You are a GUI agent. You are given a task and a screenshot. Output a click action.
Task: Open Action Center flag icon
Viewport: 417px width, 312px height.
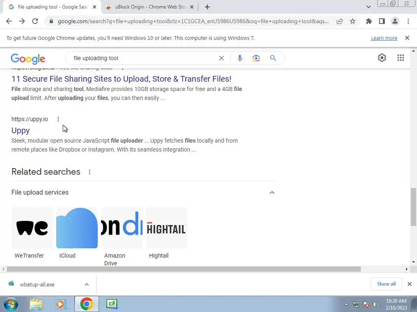(366, 304)
